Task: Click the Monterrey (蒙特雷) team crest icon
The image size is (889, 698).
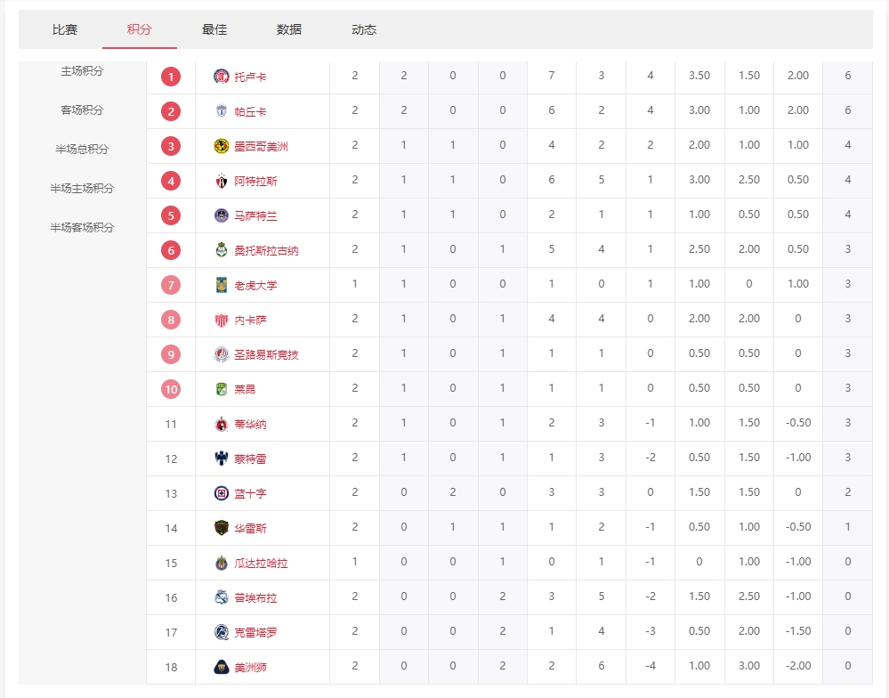Action: pos(222,459)
